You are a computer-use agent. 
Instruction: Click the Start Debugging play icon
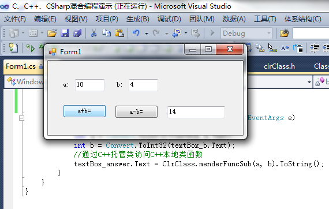coord(212,33)
